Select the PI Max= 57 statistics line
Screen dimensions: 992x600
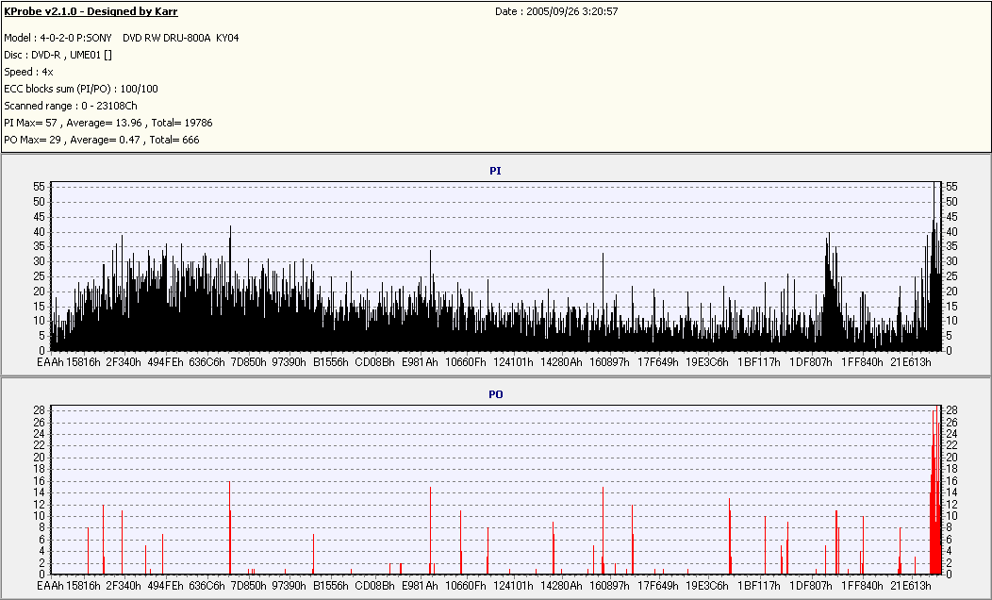click(108, 124)
